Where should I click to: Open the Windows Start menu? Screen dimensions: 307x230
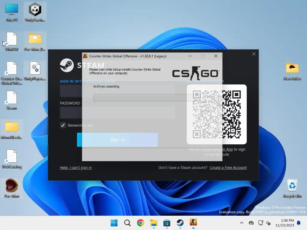coord(114,223)
